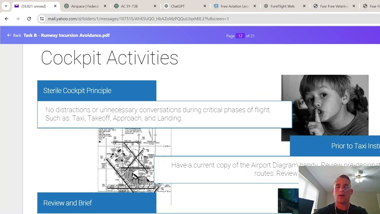Click the mail.yahoo.com URL address field
This screenshot has width=380, height=214.
tap(138, 19)
